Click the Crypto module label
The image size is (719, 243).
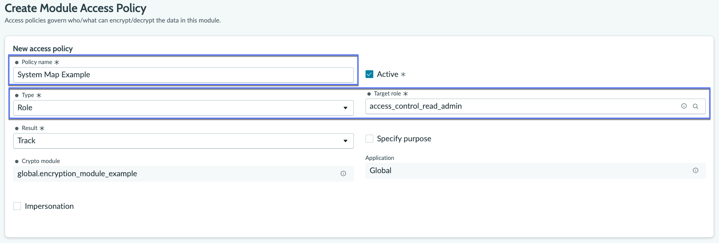pos(41,161)
